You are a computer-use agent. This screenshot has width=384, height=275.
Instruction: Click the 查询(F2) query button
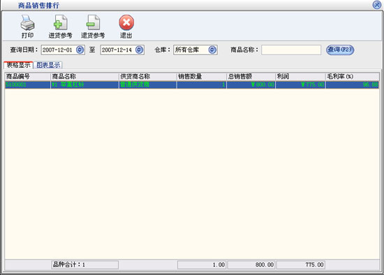coord(340,50)
